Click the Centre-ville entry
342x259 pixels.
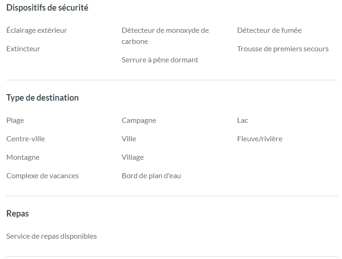pyautogui.click(x=25, y=139)
